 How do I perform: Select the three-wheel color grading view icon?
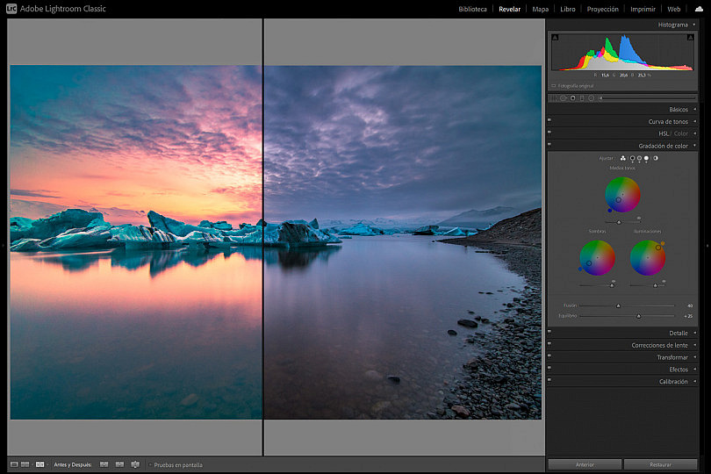[623, 158]
